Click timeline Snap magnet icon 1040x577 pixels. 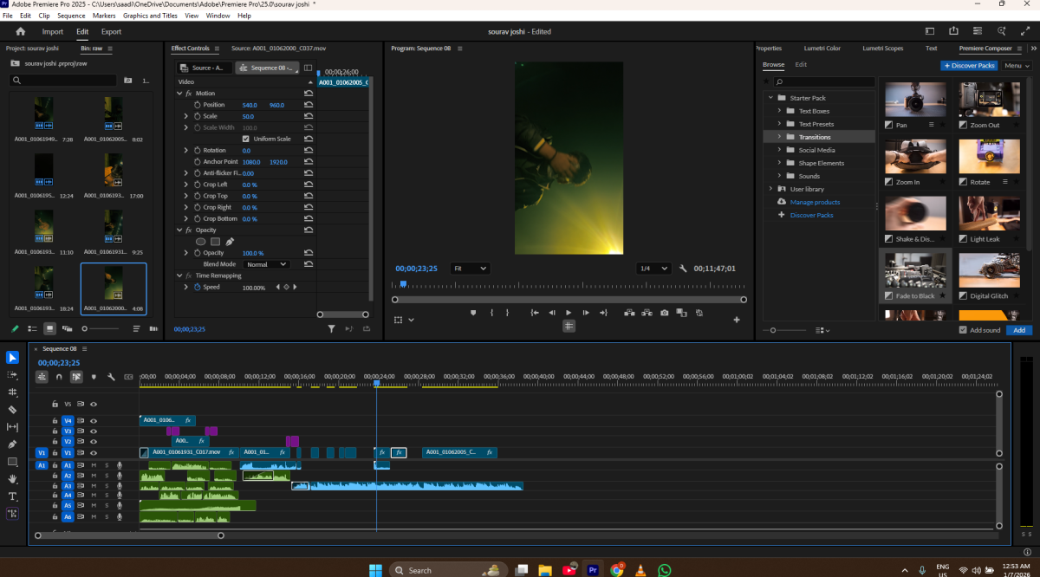click(59, 377)
